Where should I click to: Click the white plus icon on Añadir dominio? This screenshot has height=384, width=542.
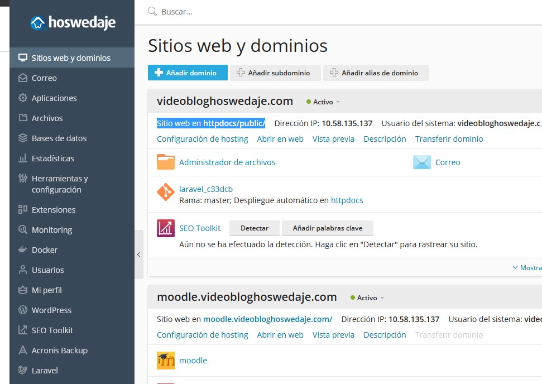[159, 73]
